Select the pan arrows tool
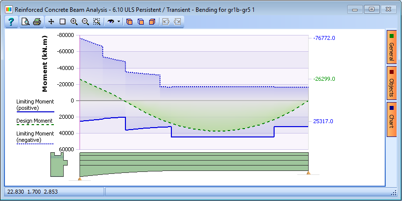402x201 pixels. [x=51, y=22]
